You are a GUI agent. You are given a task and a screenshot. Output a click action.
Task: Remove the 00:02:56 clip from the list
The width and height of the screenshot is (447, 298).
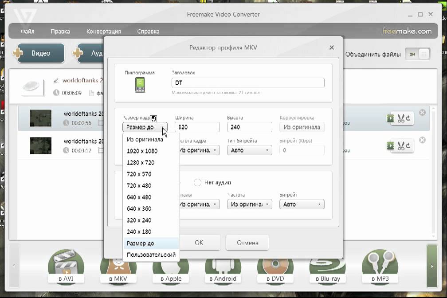tap(422, 112)
